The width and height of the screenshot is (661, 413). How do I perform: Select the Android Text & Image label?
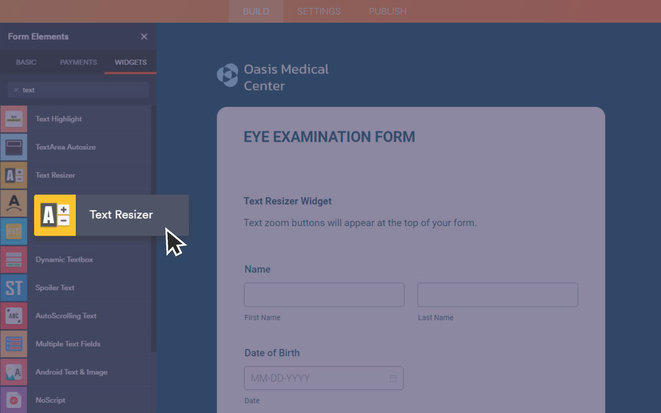click(72, 372)
